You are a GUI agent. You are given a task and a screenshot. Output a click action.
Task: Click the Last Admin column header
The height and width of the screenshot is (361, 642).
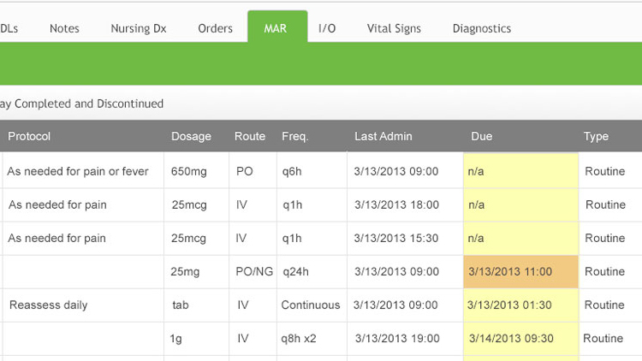[x=383, y=136]
